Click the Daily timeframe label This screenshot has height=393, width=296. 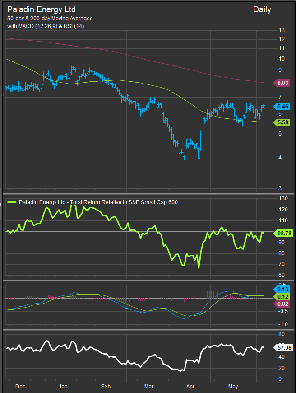(x=262, y=10)
